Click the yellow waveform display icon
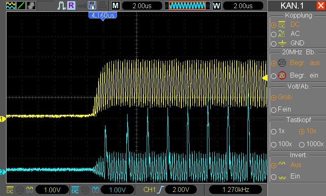 (x=10, y=6)
